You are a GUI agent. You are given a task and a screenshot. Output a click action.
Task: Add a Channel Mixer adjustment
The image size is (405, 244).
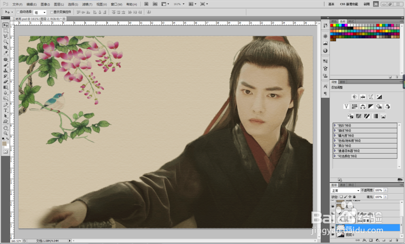[x=387, y=106]
